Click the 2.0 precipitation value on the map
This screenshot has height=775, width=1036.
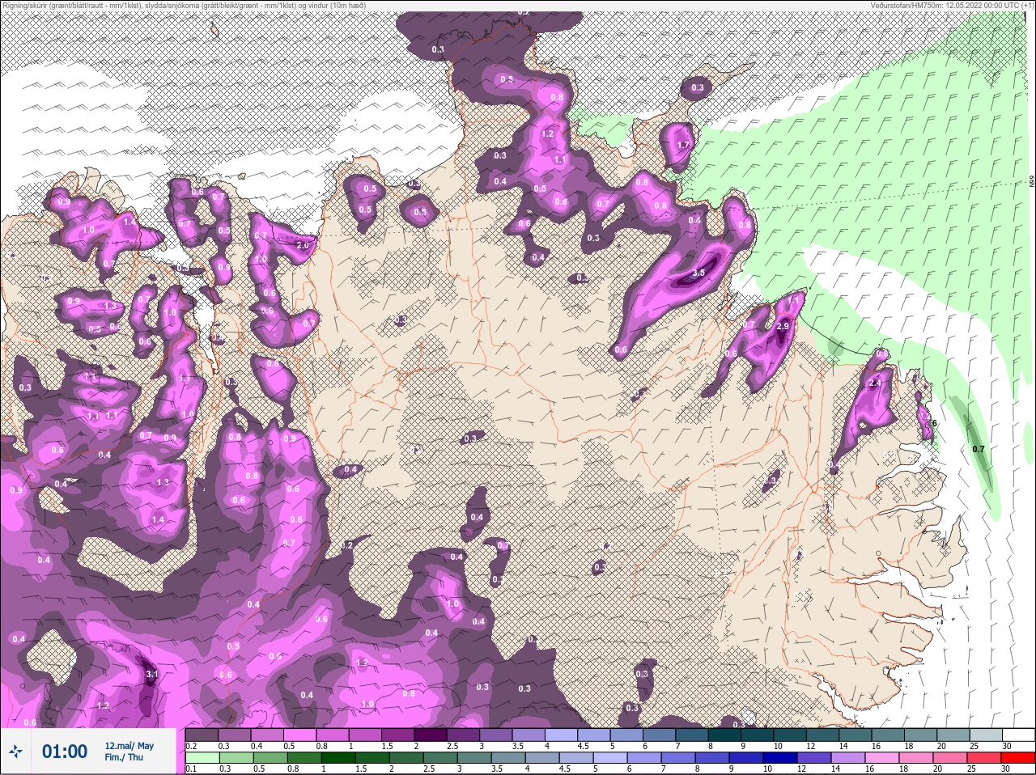(x=303, y=245)
